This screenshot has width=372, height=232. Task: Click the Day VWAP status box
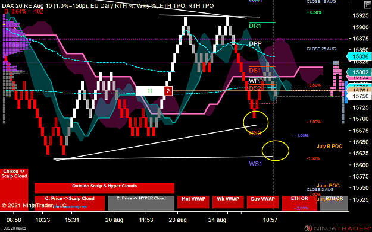pyautogui.click(x=263, y=202)
